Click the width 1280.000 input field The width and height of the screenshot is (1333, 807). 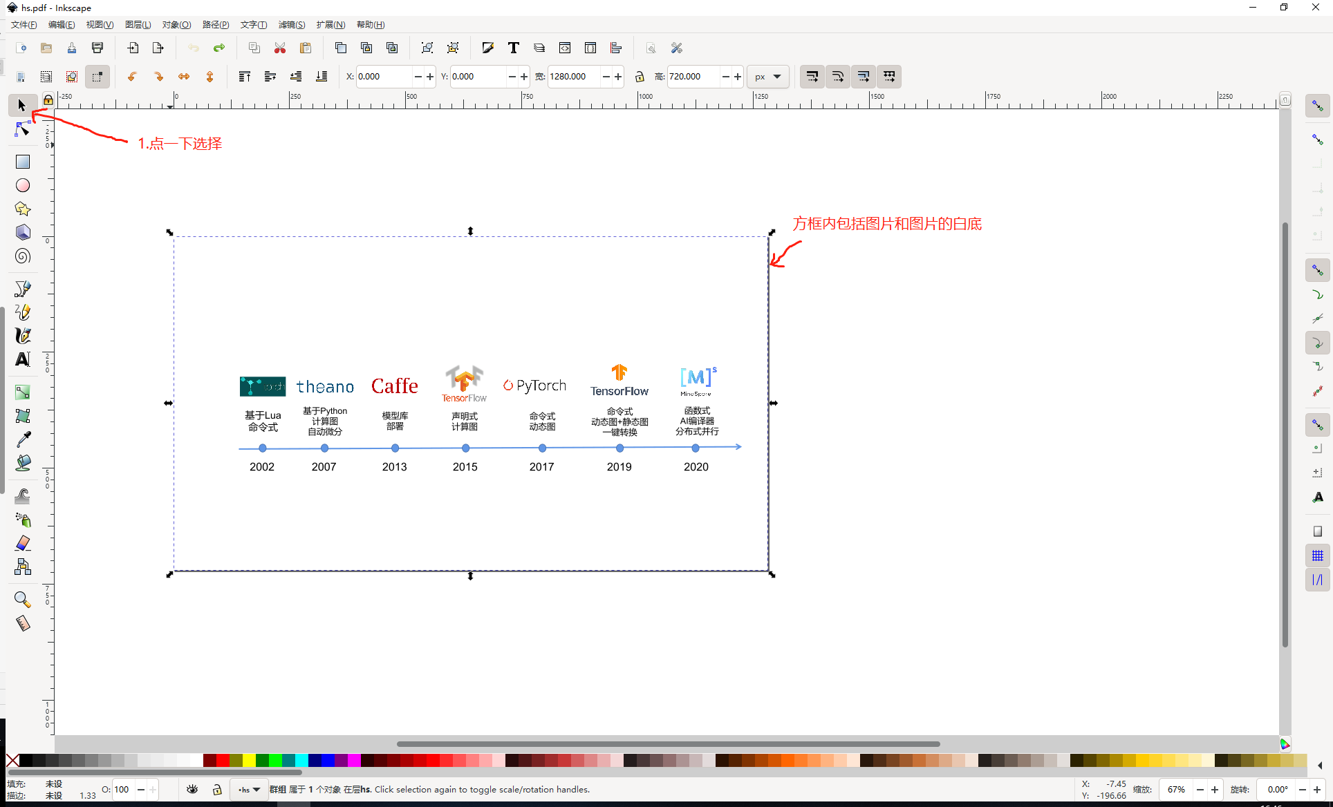[x=574, y=77]
